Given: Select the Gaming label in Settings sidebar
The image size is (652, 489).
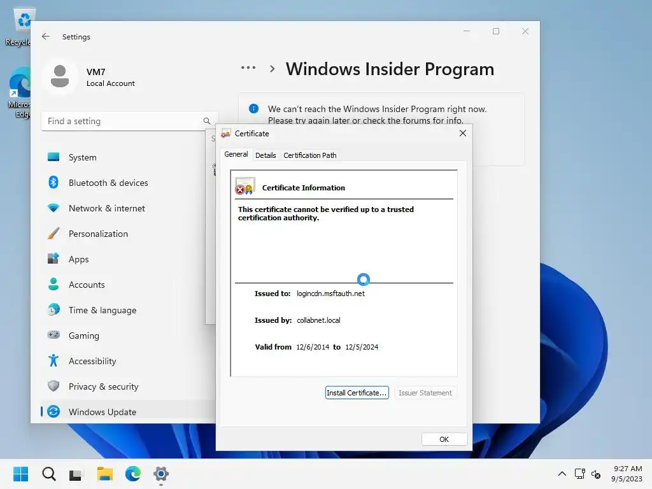Looking at the screenshot, I should (84, 336).
